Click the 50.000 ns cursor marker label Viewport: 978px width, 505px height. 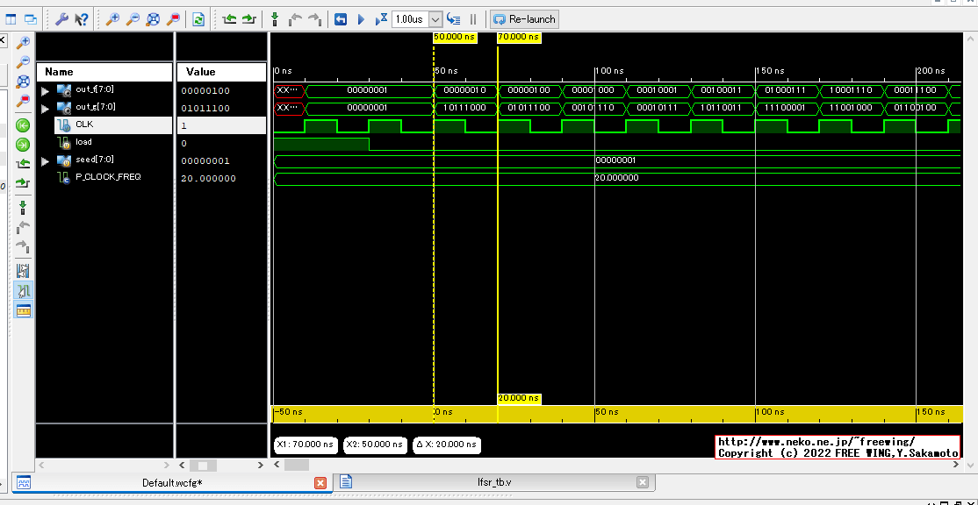point(454,37)
